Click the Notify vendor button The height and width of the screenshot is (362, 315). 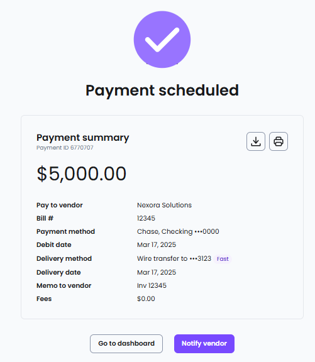[204, 344]
